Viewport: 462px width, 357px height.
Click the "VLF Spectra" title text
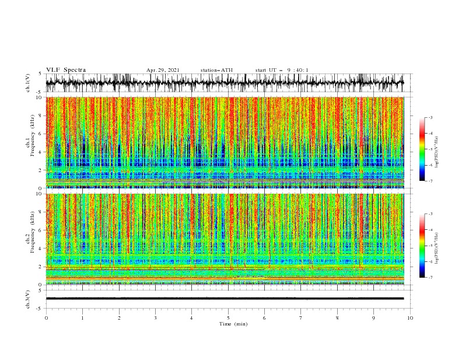coord(66,70)
